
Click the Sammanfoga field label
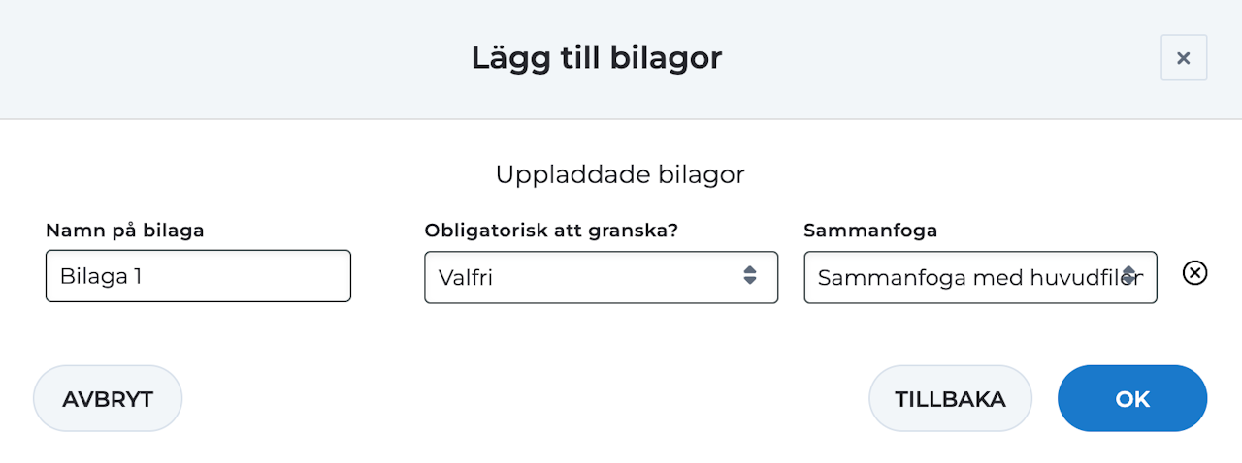pyautogui.click(x=870, y=231)
